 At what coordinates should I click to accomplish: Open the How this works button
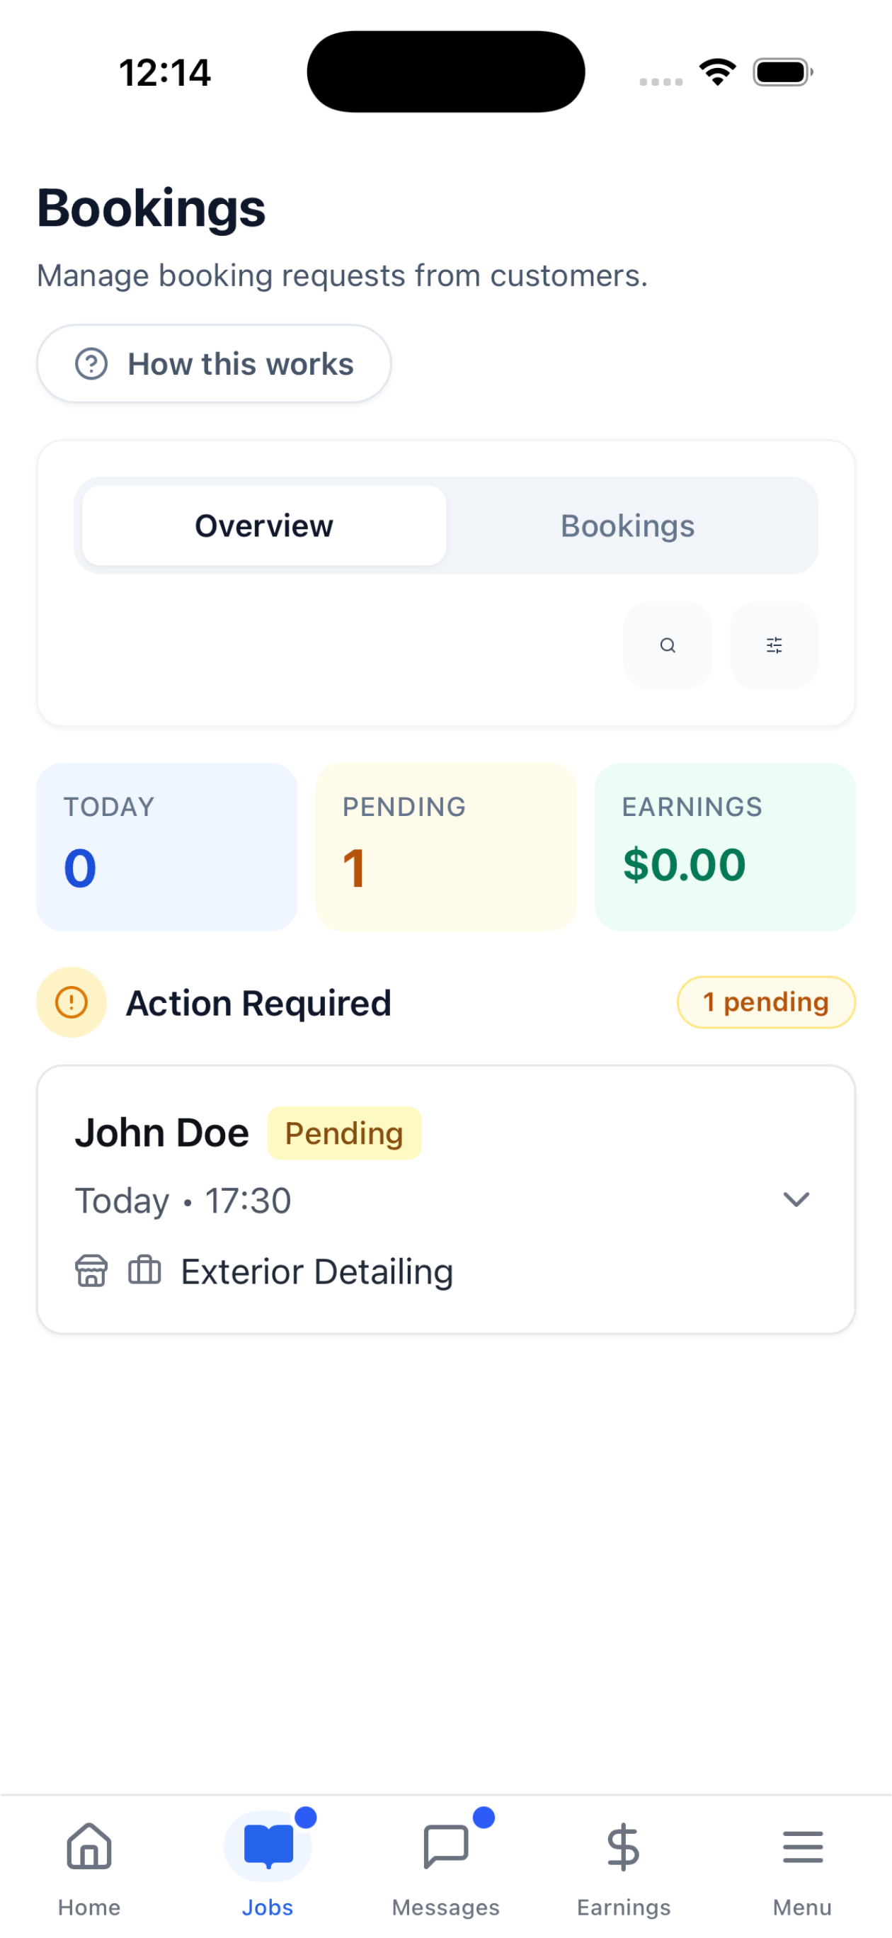click(214, 363)
